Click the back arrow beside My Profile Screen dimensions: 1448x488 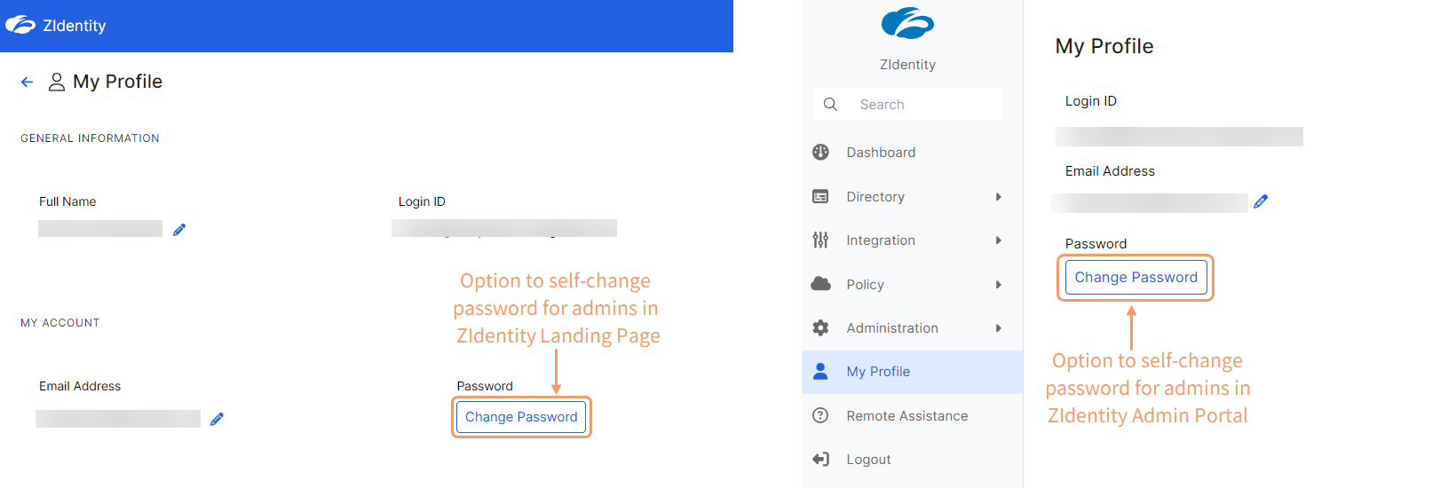27,83
